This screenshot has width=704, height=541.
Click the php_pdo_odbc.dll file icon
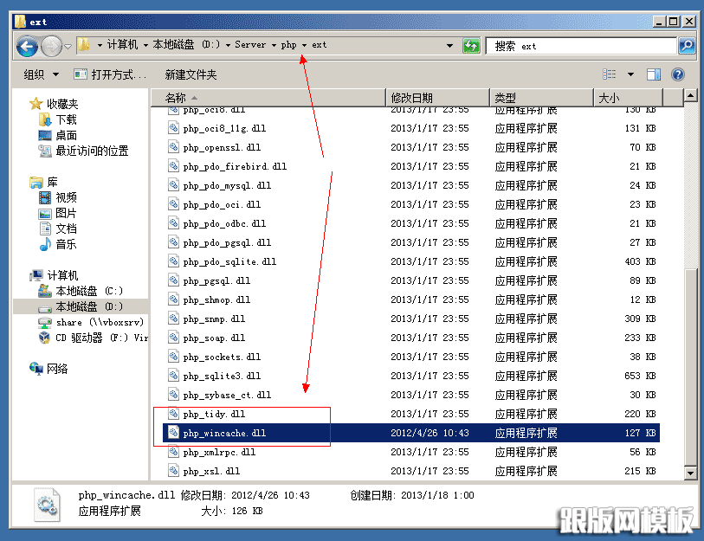[x=173, y=223]
